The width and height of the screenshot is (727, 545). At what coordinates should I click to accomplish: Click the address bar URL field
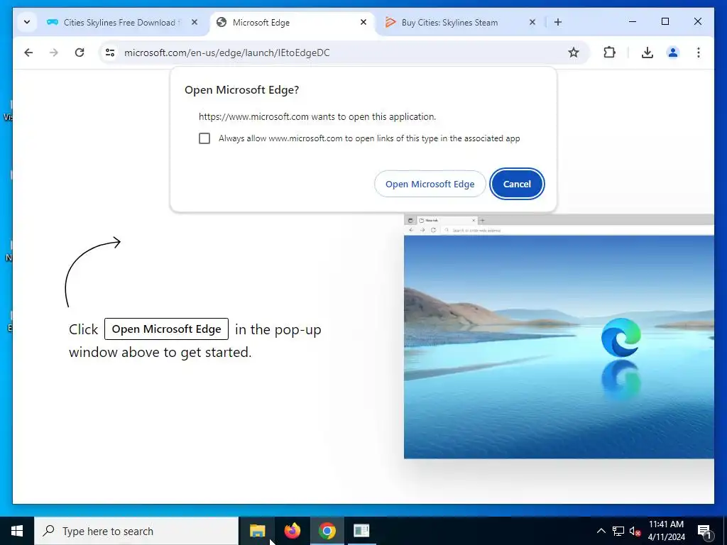click(x=343, y=53)
